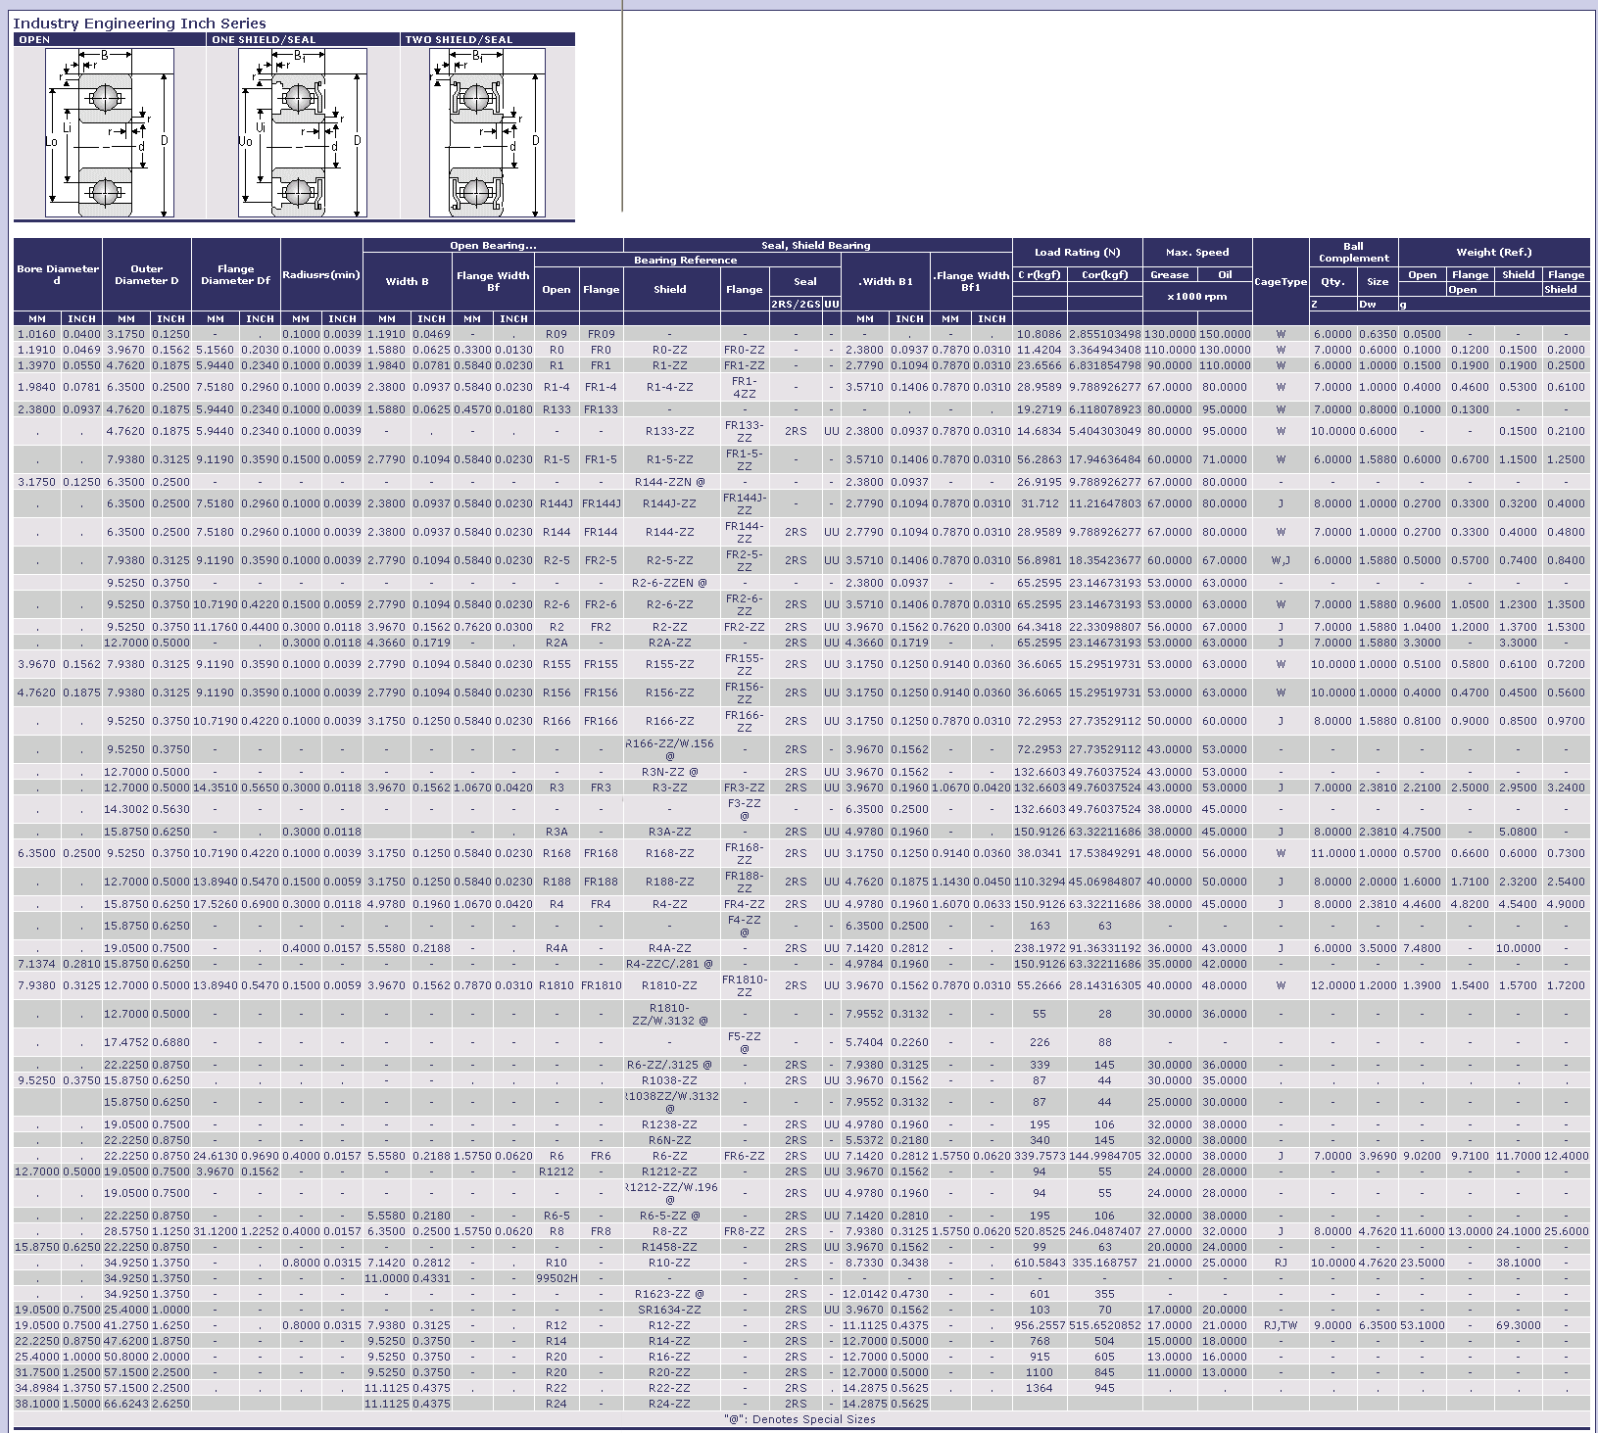Click the 'R1238-ZZ' shield reference
Viewport: 1598px width, 1433px height.
point(670,1124)
